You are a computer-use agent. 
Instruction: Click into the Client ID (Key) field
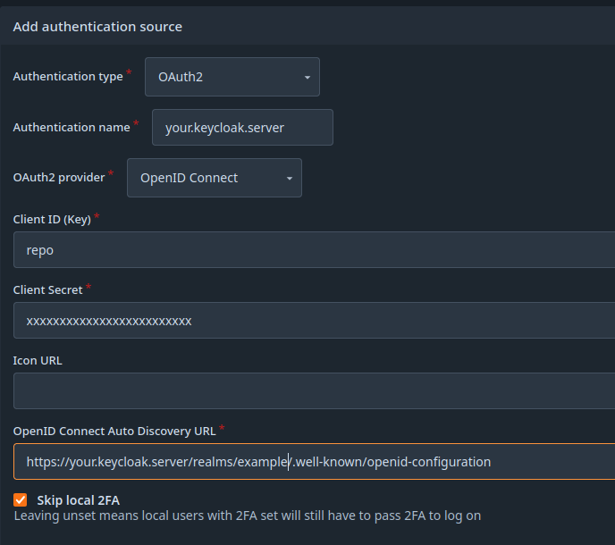point(313,250)
